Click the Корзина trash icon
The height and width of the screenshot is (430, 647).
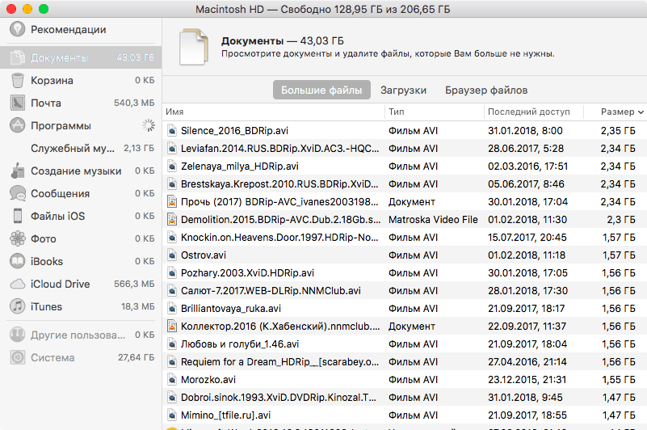(x=17, y=80)
